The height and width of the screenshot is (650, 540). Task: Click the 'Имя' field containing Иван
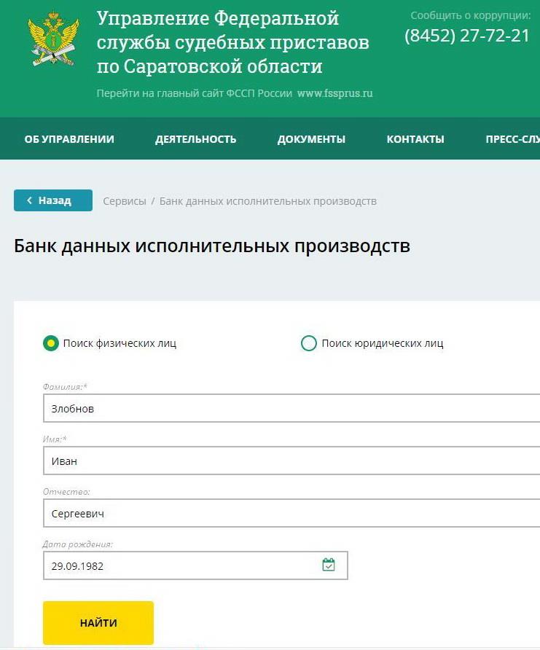pyautogui.click(x=291, y=461)
